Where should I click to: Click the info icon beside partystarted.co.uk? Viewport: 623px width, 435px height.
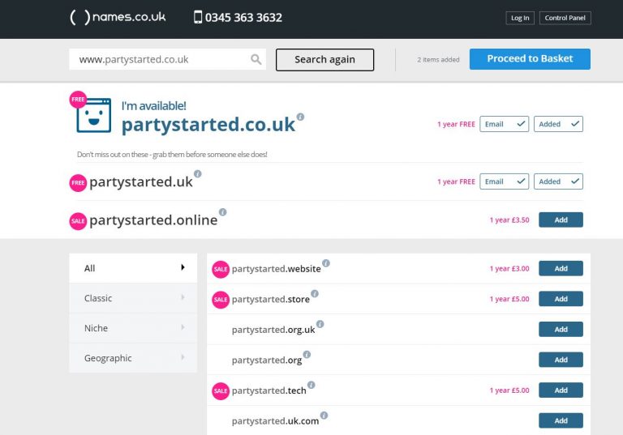click(x=300, y=117)
